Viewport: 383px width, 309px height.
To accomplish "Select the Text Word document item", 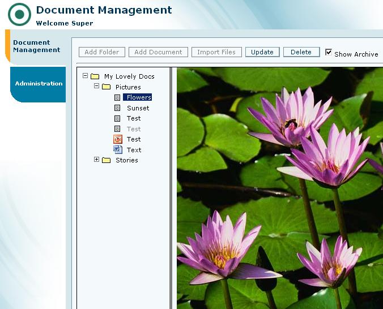I will (134, 149).
